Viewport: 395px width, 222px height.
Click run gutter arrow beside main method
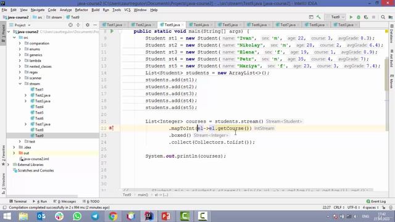(x=112, y=31)
